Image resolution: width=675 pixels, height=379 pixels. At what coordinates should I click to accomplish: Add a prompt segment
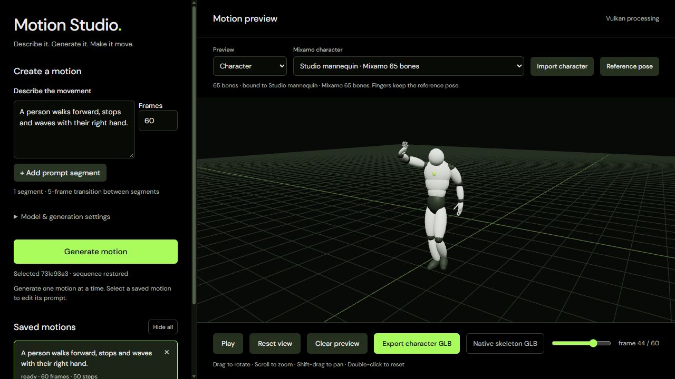[60, 173]
